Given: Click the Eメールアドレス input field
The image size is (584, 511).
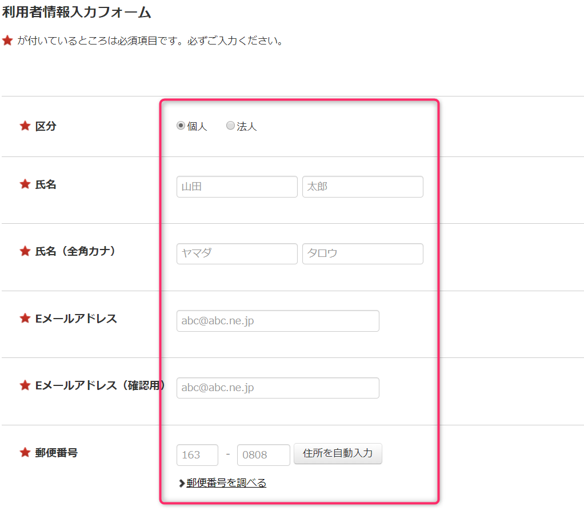Looking at the screenshot, I should click(x=278, y=321).
